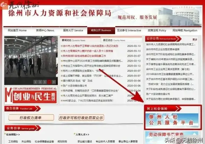Open news 4440家企业,7162万元稳岗返还资金
The height and width of the screenshot is (144, 205).
click(88, 101)
